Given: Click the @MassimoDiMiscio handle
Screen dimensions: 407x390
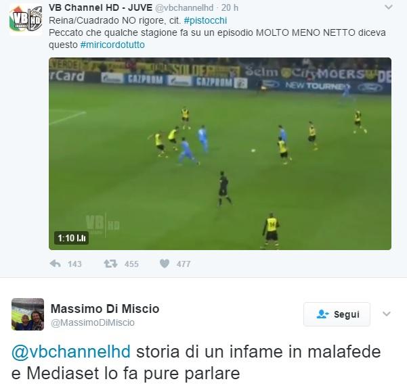Looking at the screenshot, I should pyautogui.click(x=93, y=322).
